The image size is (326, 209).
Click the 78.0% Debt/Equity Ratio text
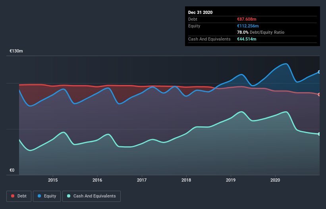(x=261, y=33)
